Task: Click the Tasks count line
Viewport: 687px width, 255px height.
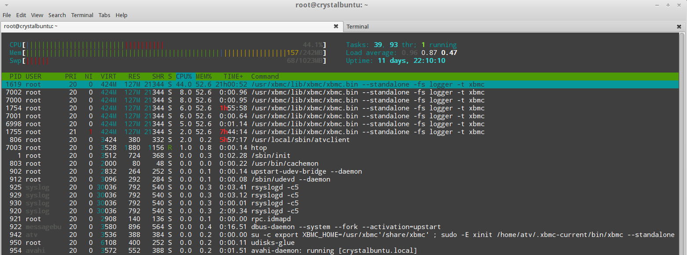Action: (x=401, y=45)
